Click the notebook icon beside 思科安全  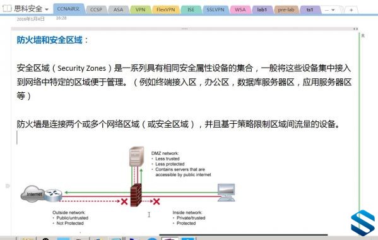tap(7, 9)
